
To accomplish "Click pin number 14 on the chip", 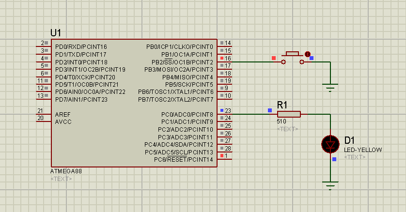I will click(228, 43).
